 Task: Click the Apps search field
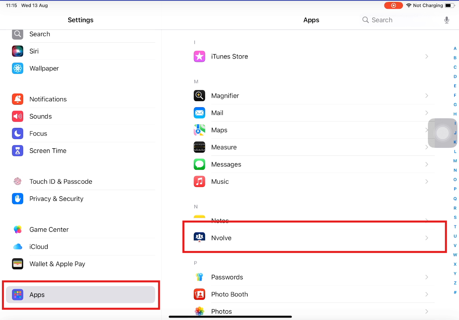pos(398,20)
